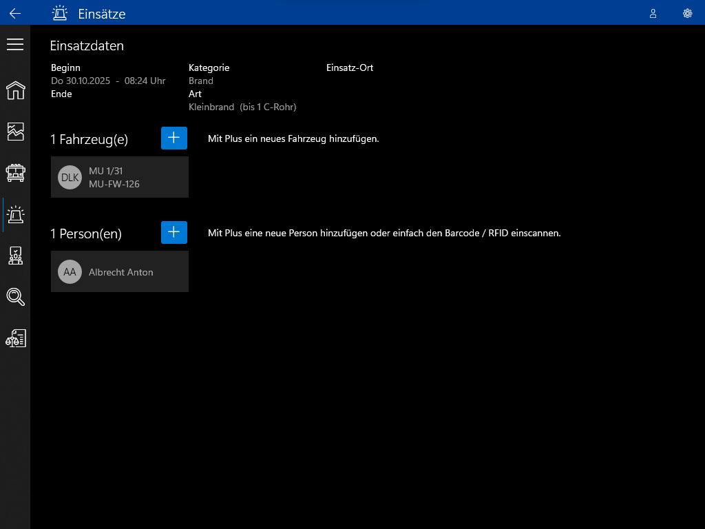Go to the Home house icon
The height and width of the screenshot is (529, 705).
tap(15, 90)
